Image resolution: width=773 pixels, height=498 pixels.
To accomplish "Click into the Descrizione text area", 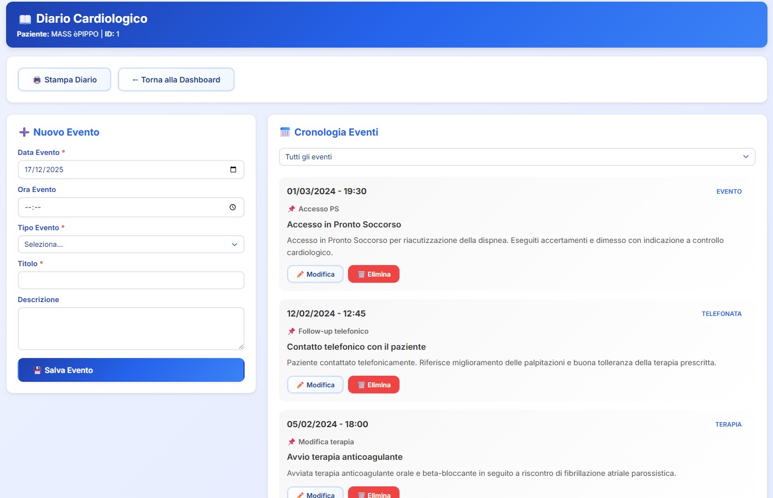I will pyautogui.click(x=131, y=328).
